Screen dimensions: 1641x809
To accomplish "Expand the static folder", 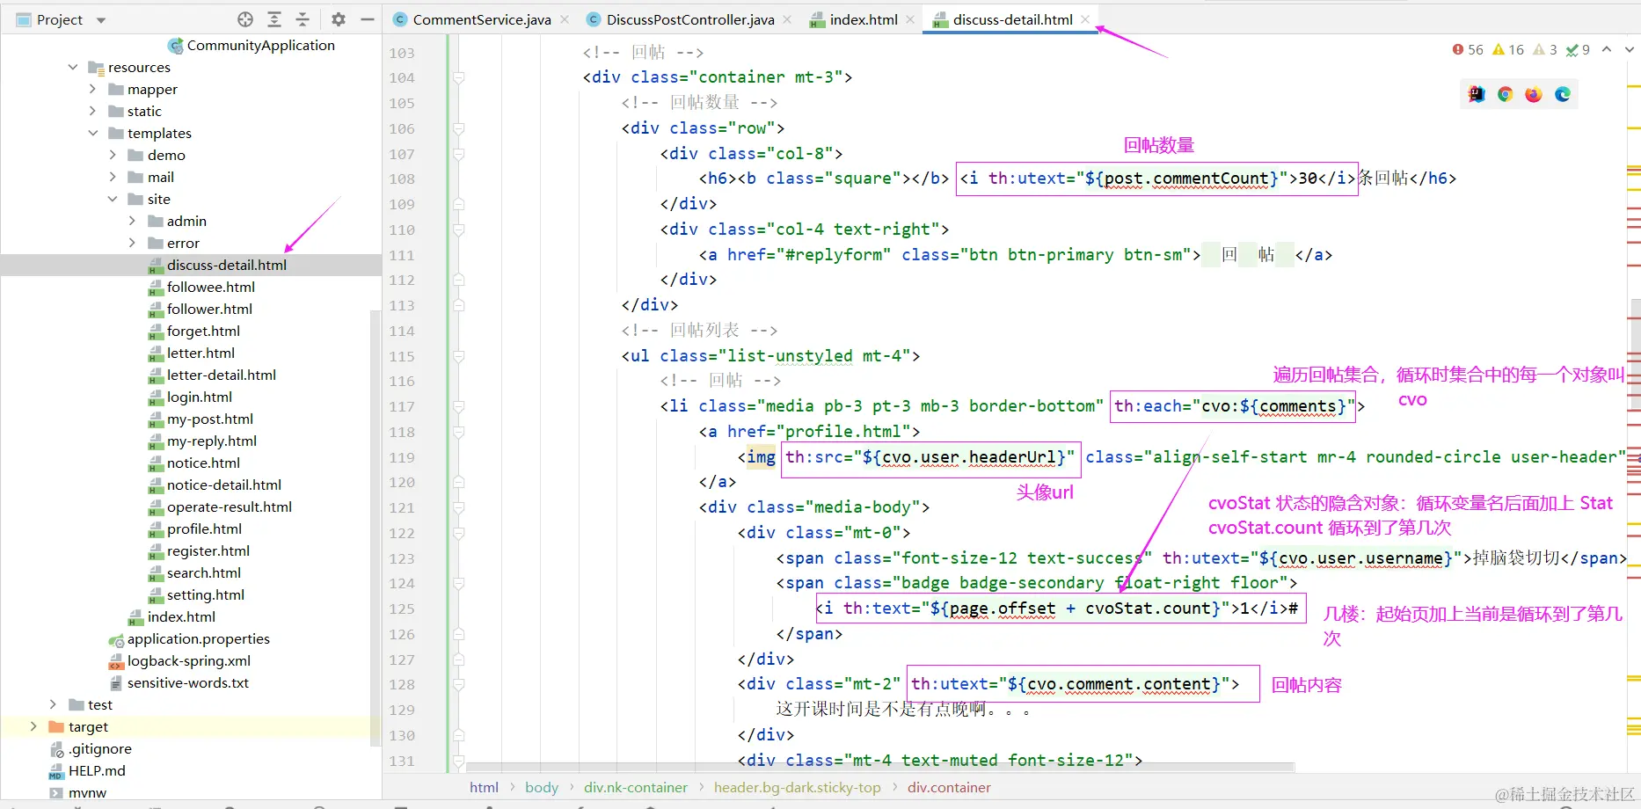I will coord(92,111).
